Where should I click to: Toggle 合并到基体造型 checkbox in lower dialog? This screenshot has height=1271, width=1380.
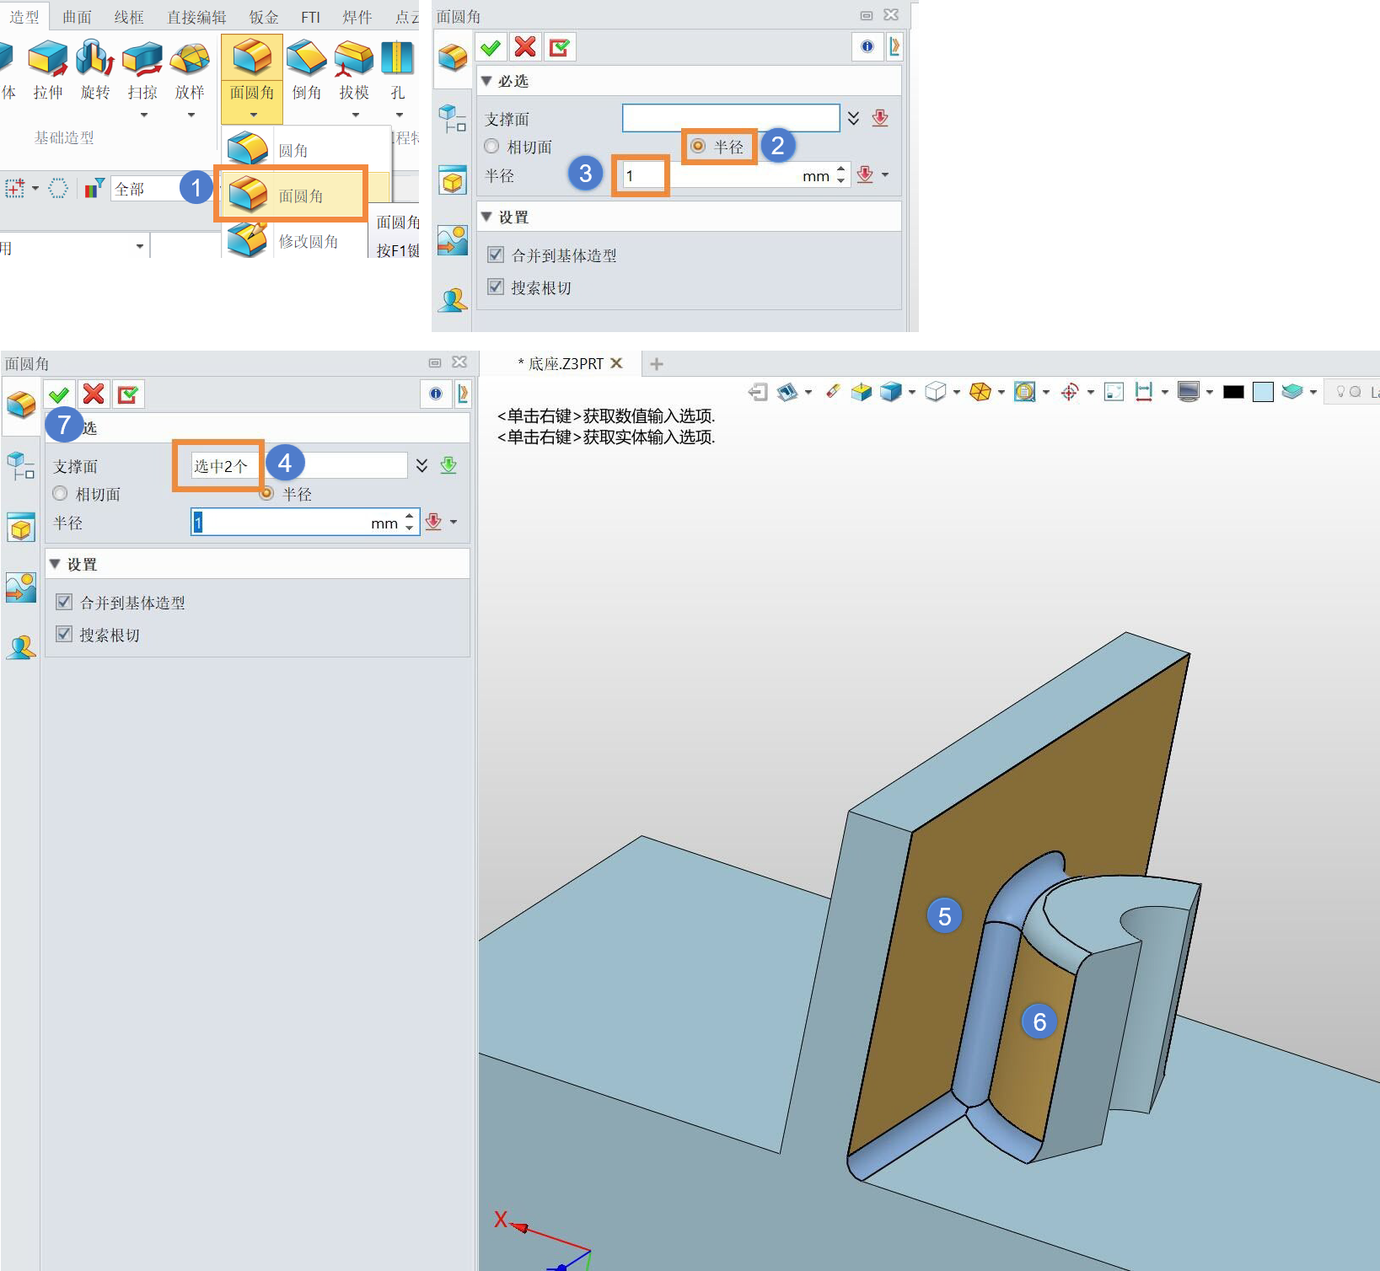point(64,602)
